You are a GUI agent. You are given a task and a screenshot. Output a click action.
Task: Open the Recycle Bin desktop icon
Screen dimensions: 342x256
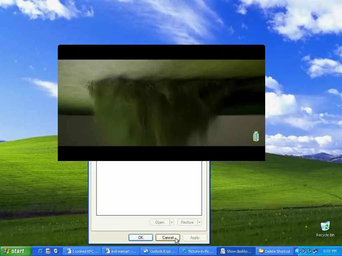click(325, 229)
